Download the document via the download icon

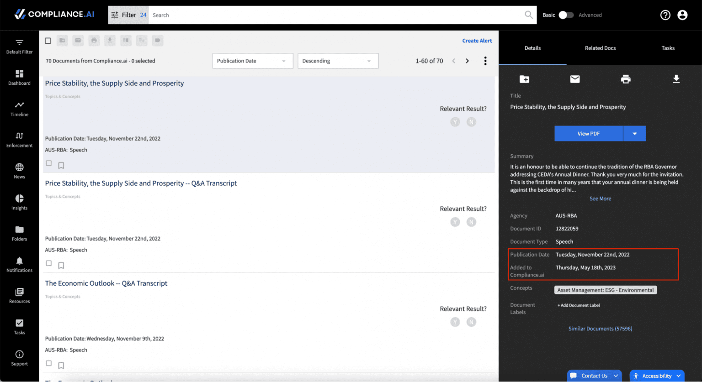676,79
